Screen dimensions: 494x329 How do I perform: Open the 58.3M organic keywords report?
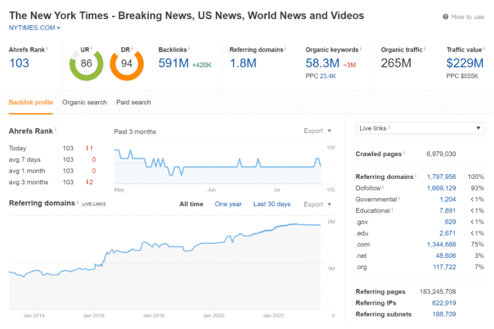(x=322, y=63)
